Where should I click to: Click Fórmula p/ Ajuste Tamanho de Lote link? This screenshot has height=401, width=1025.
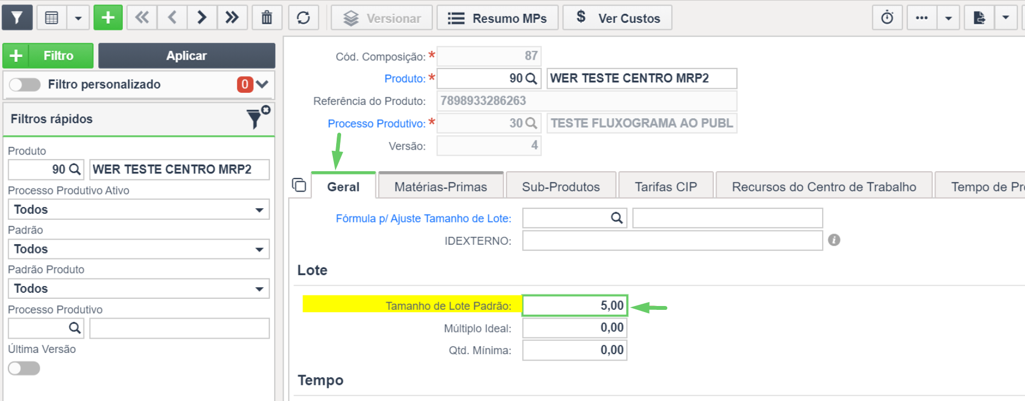pos(423,219)
